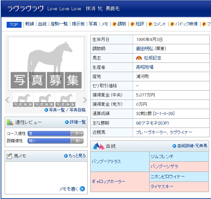Image resolution: width=211 pixels, height=199 pixels.
Task: Open the premium コメント tab
Action: (159, 24)
